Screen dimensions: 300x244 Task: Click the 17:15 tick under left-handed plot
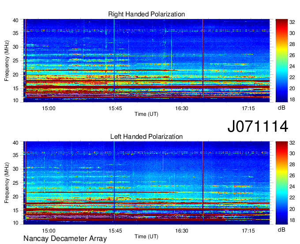[x=248, y=231]
